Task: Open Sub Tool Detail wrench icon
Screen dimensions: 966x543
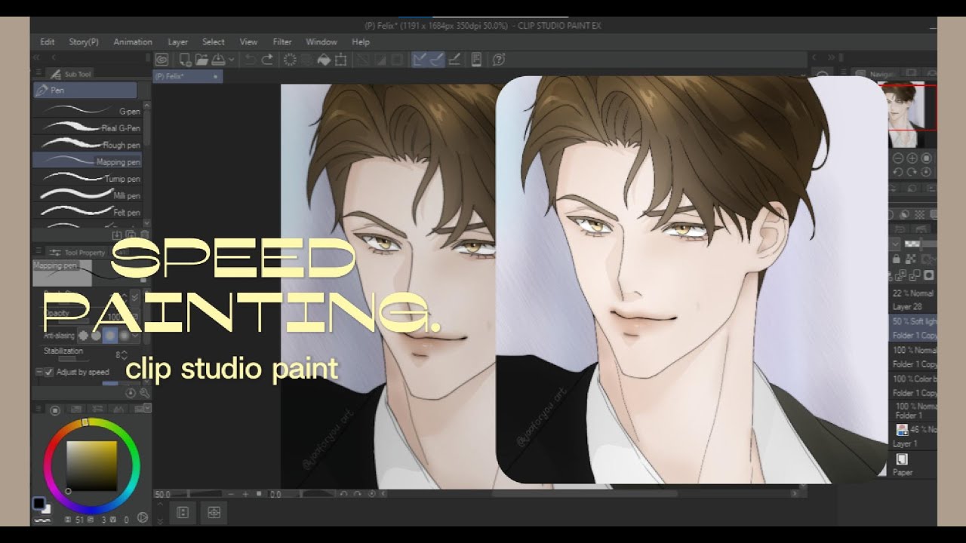Action: [144, 393]
